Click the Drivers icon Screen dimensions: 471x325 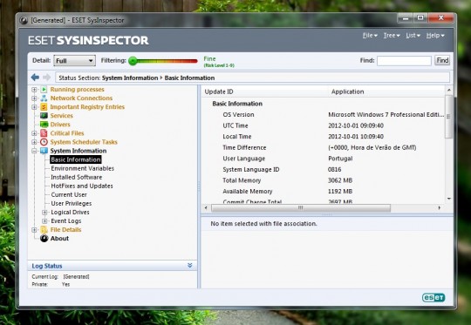44,125
